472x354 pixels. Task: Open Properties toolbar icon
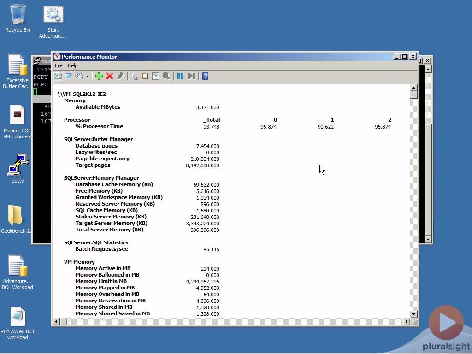(155, 76)
